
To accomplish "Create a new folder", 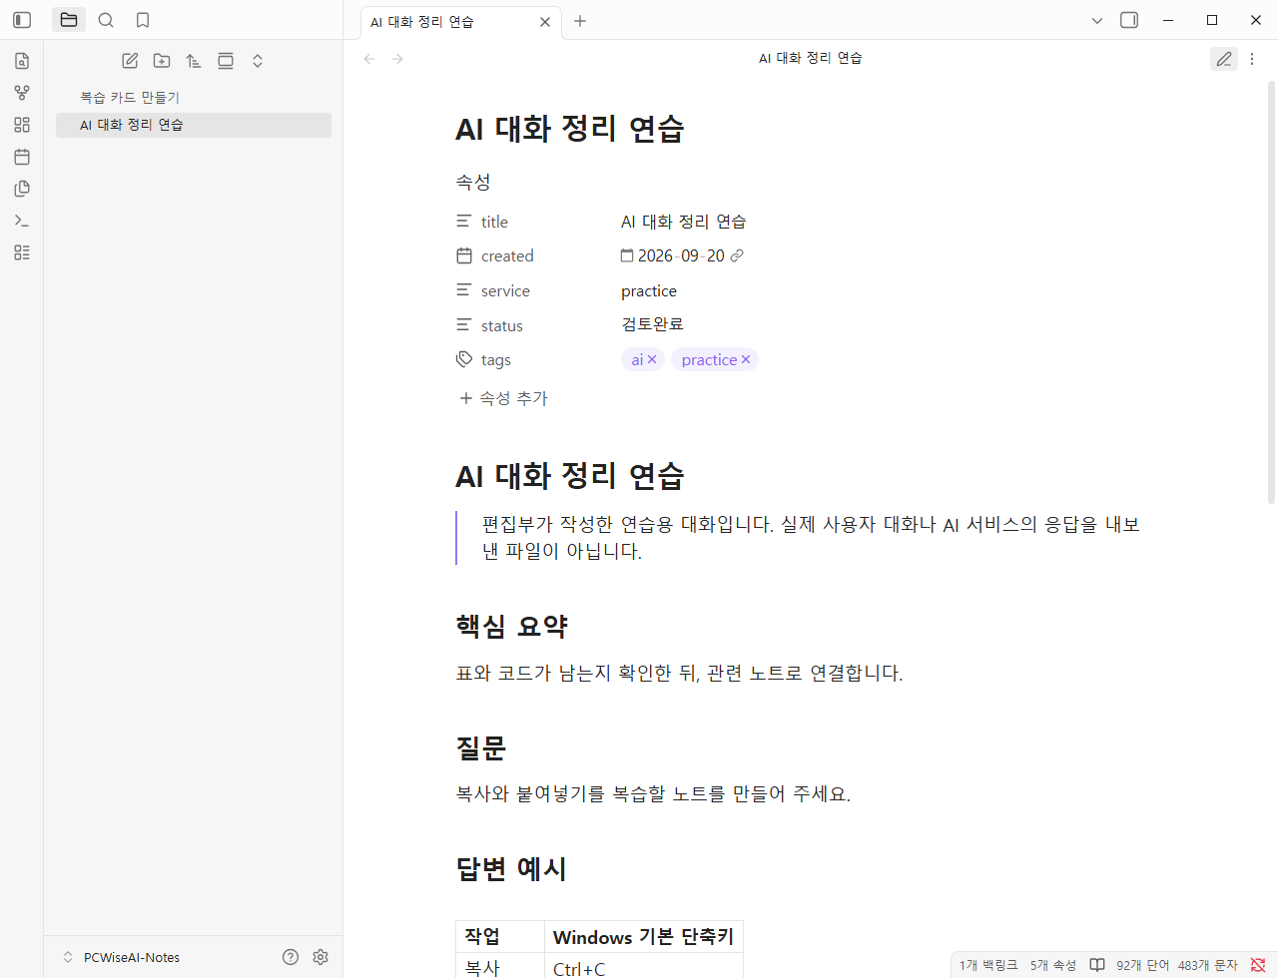I will (x=162, y=61).
